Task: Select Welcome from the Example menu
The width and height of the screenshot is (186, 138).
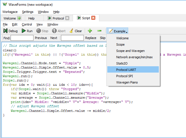Action: coord(133,38)
